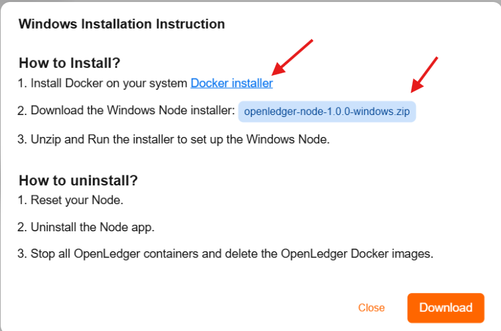Viewport: 501px width, 331px height.
Task: Click the openledger-node-1.0.0-windows.zip file chip
Action: pyautogui.click(x=327, y=112)
